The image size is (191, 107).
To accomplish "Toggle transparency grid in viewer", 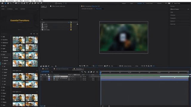I will [x=122, y=66].
